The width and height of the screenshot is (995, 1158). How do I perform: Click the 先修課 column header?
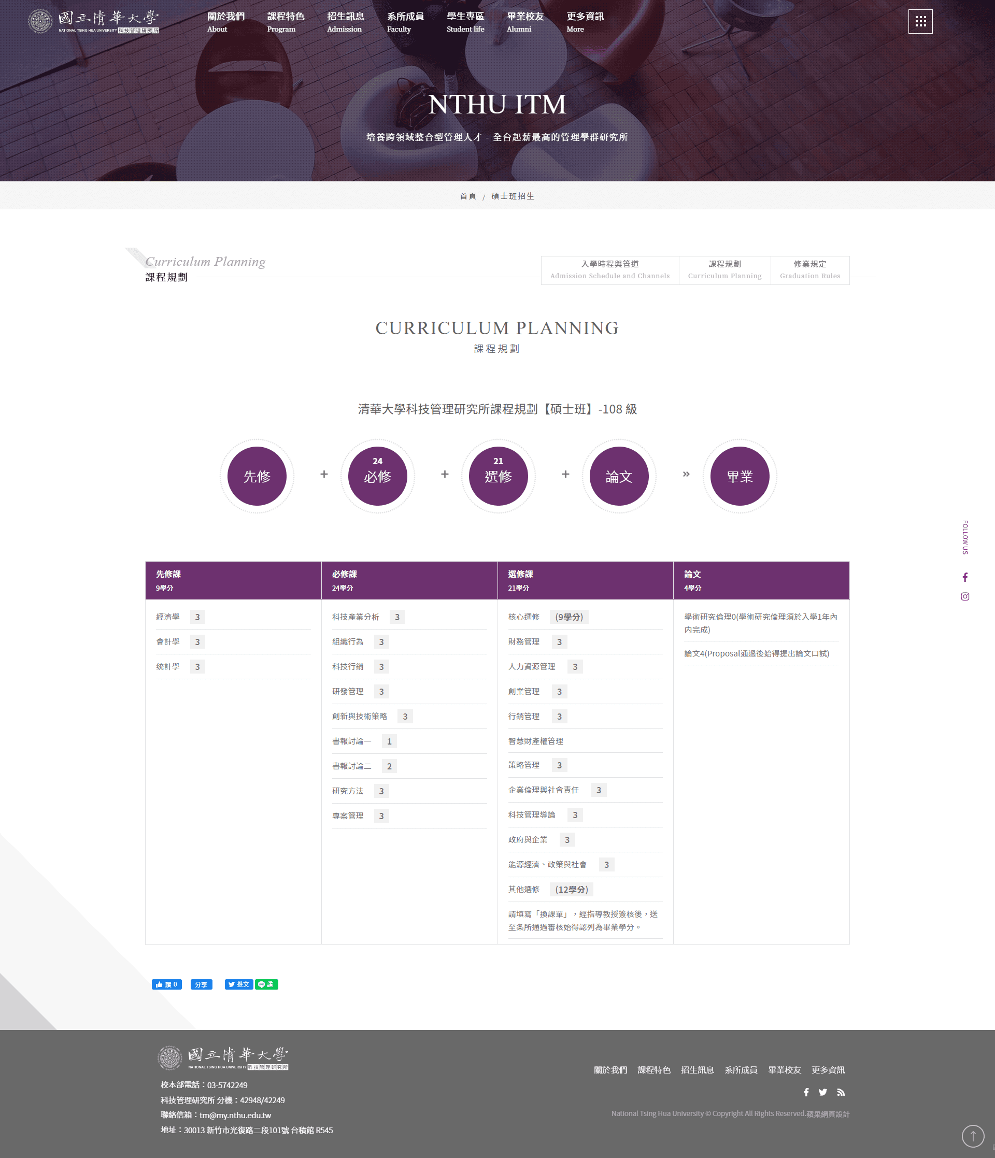pos(233,580)
